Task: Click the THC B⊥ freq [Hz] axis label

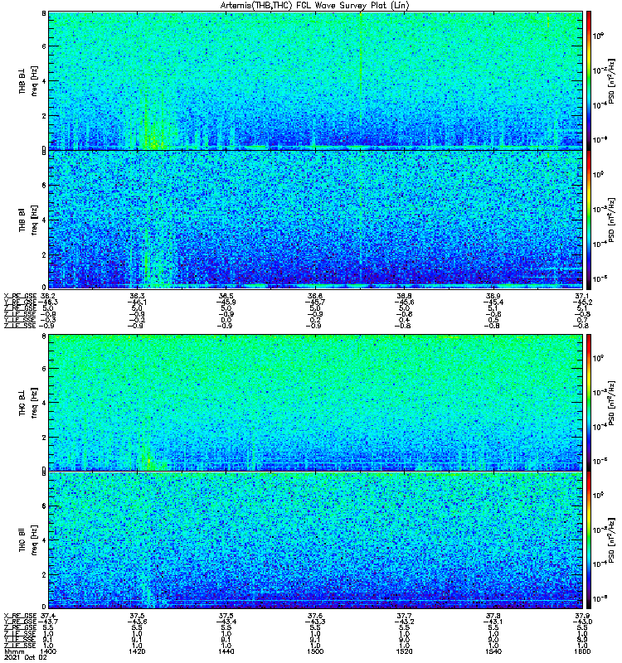Action: [x=27, y=403]
